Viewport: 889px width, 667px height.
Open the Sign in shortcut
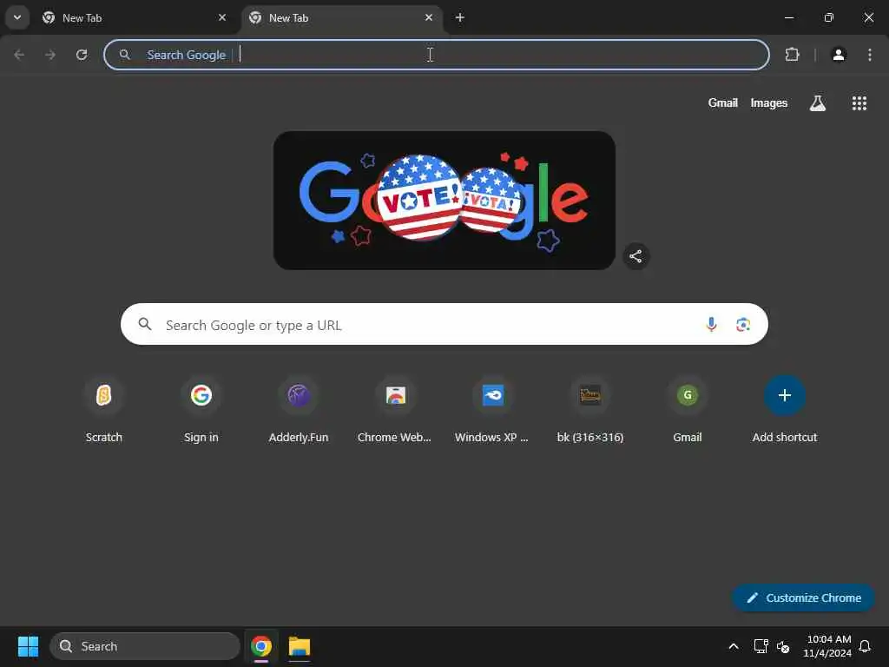tap(201, 411)
